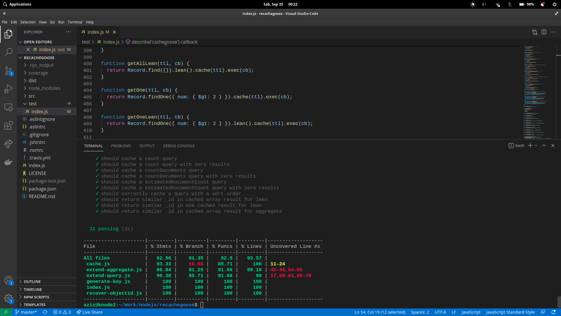The image size is (561, 316).
Task: Select the PROBLEMS tab in terminal panel
Action: pos(121,145)
